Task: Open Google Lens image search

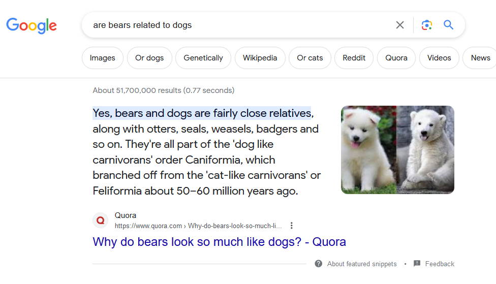Action: click(427, 25)
